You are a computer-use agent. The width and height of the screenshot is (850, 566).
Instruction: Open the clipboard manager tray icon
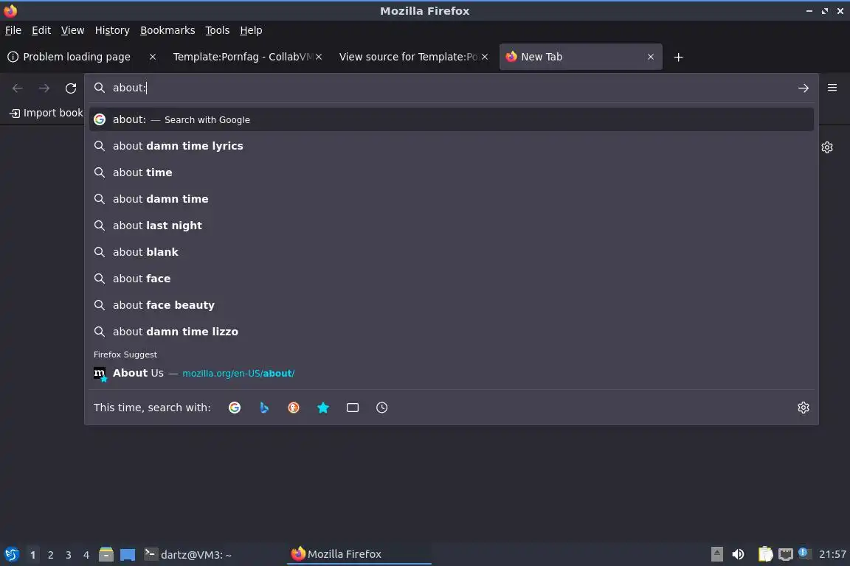tap(765, 554)
